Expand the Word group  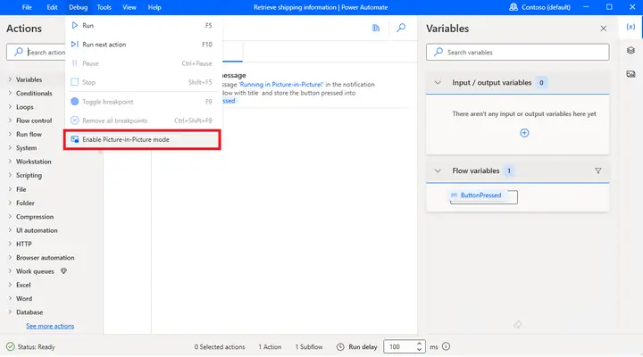tap(24, 298)
